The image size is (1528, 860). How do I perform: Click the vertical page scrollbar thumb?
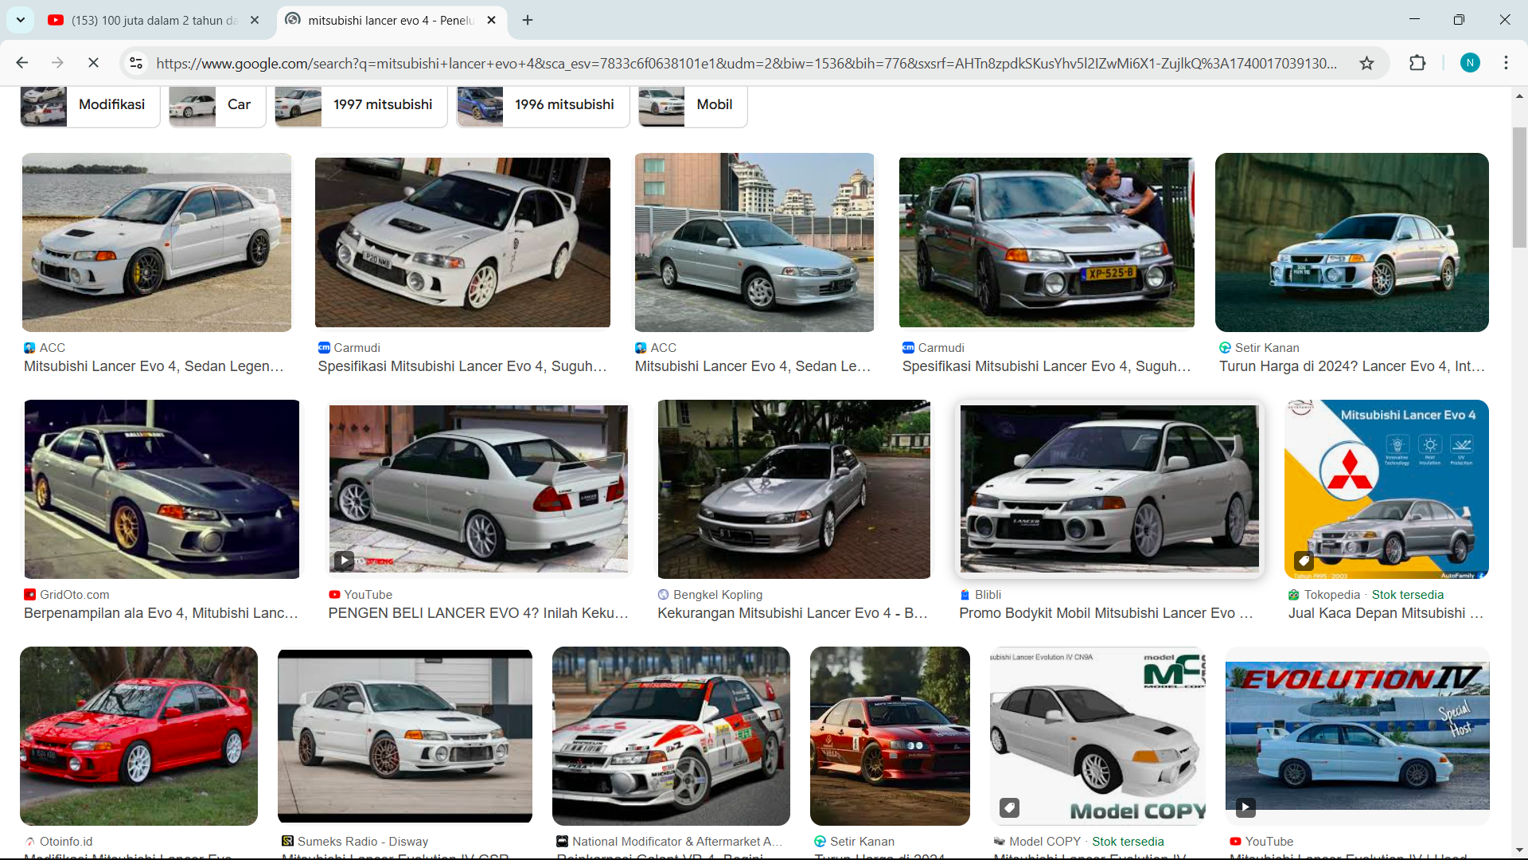pyautogui.click(x=1519, y=187)
